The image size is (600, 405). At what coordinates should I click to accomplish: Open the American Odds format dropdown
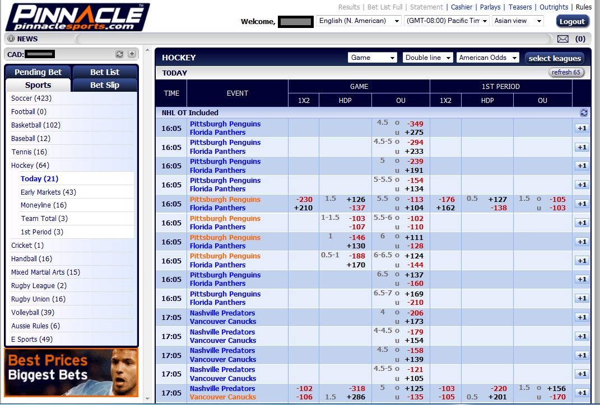[488, 58]
